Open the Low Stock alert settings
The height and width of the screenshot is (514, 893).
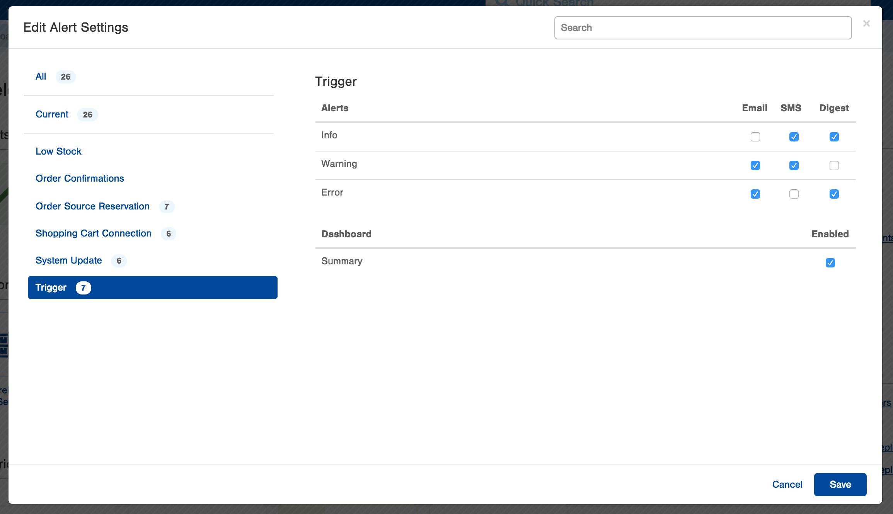point(58,151)
